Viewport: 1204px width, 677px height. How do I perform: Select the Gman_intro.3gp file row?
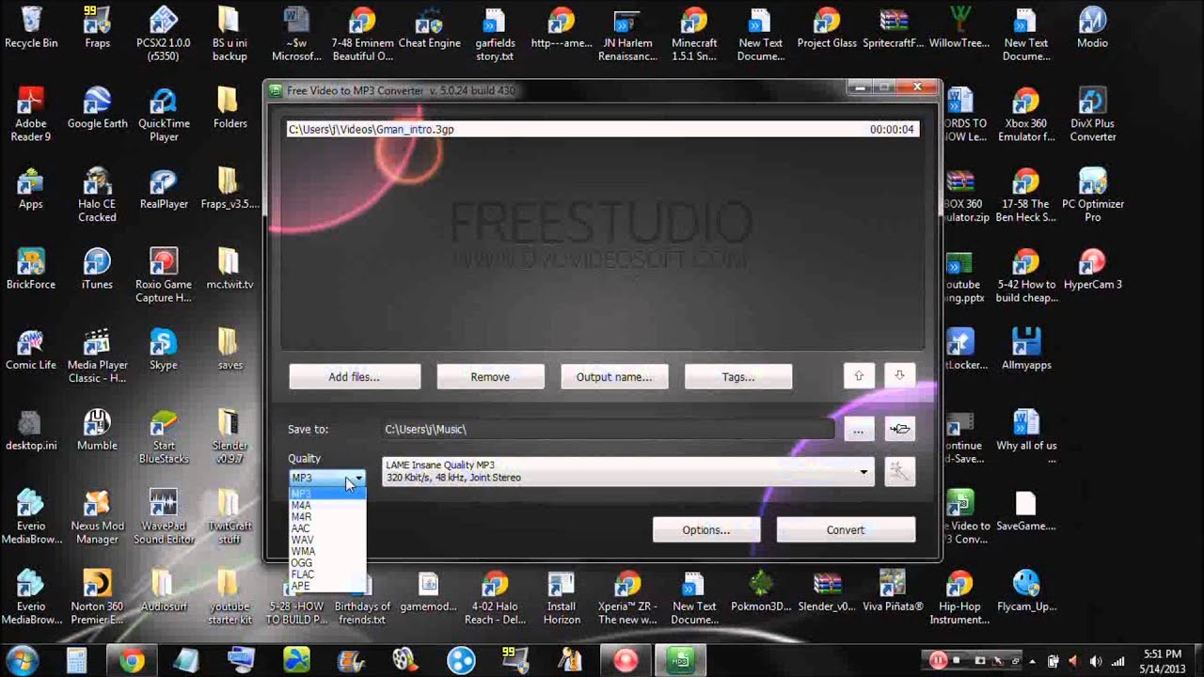click(x=602, y=129)
